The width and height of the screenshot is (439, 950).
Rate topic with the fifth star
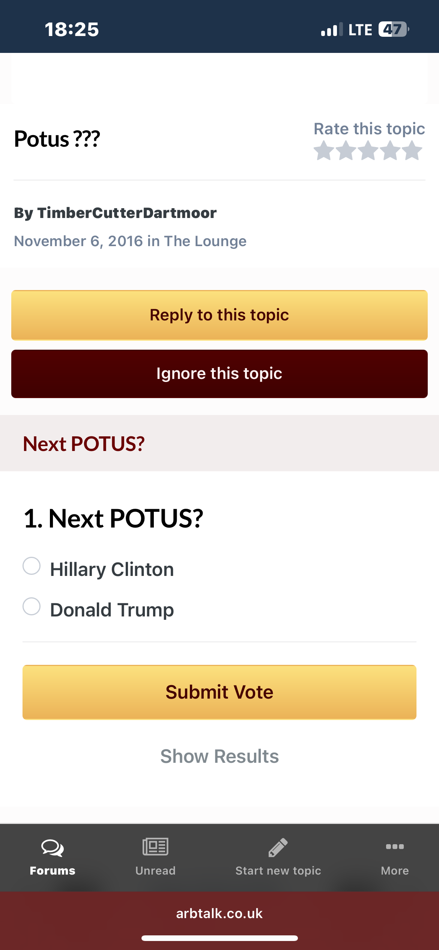point(412,150)
